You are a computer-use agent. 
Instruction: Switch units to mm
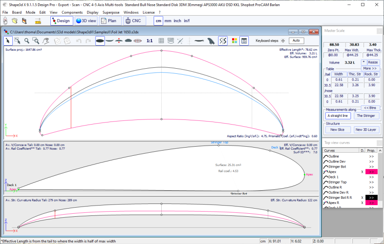click(168, 20)
